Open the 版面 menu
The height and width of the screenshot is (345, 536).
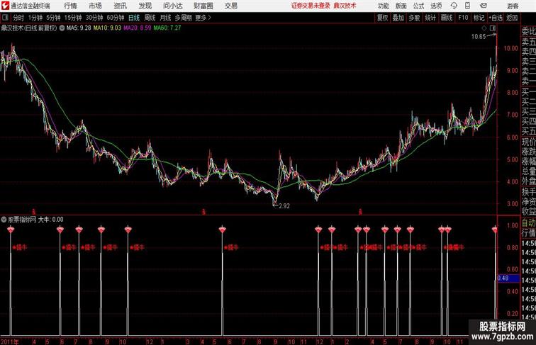pyautogui.click(x=401, y=6)
